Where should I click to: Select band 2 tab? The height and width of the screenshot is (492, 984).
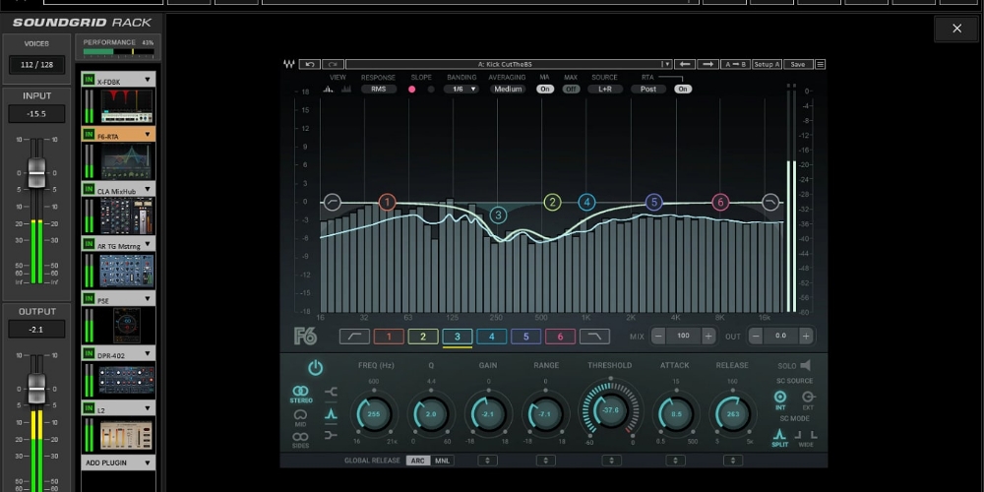(423, 337)
